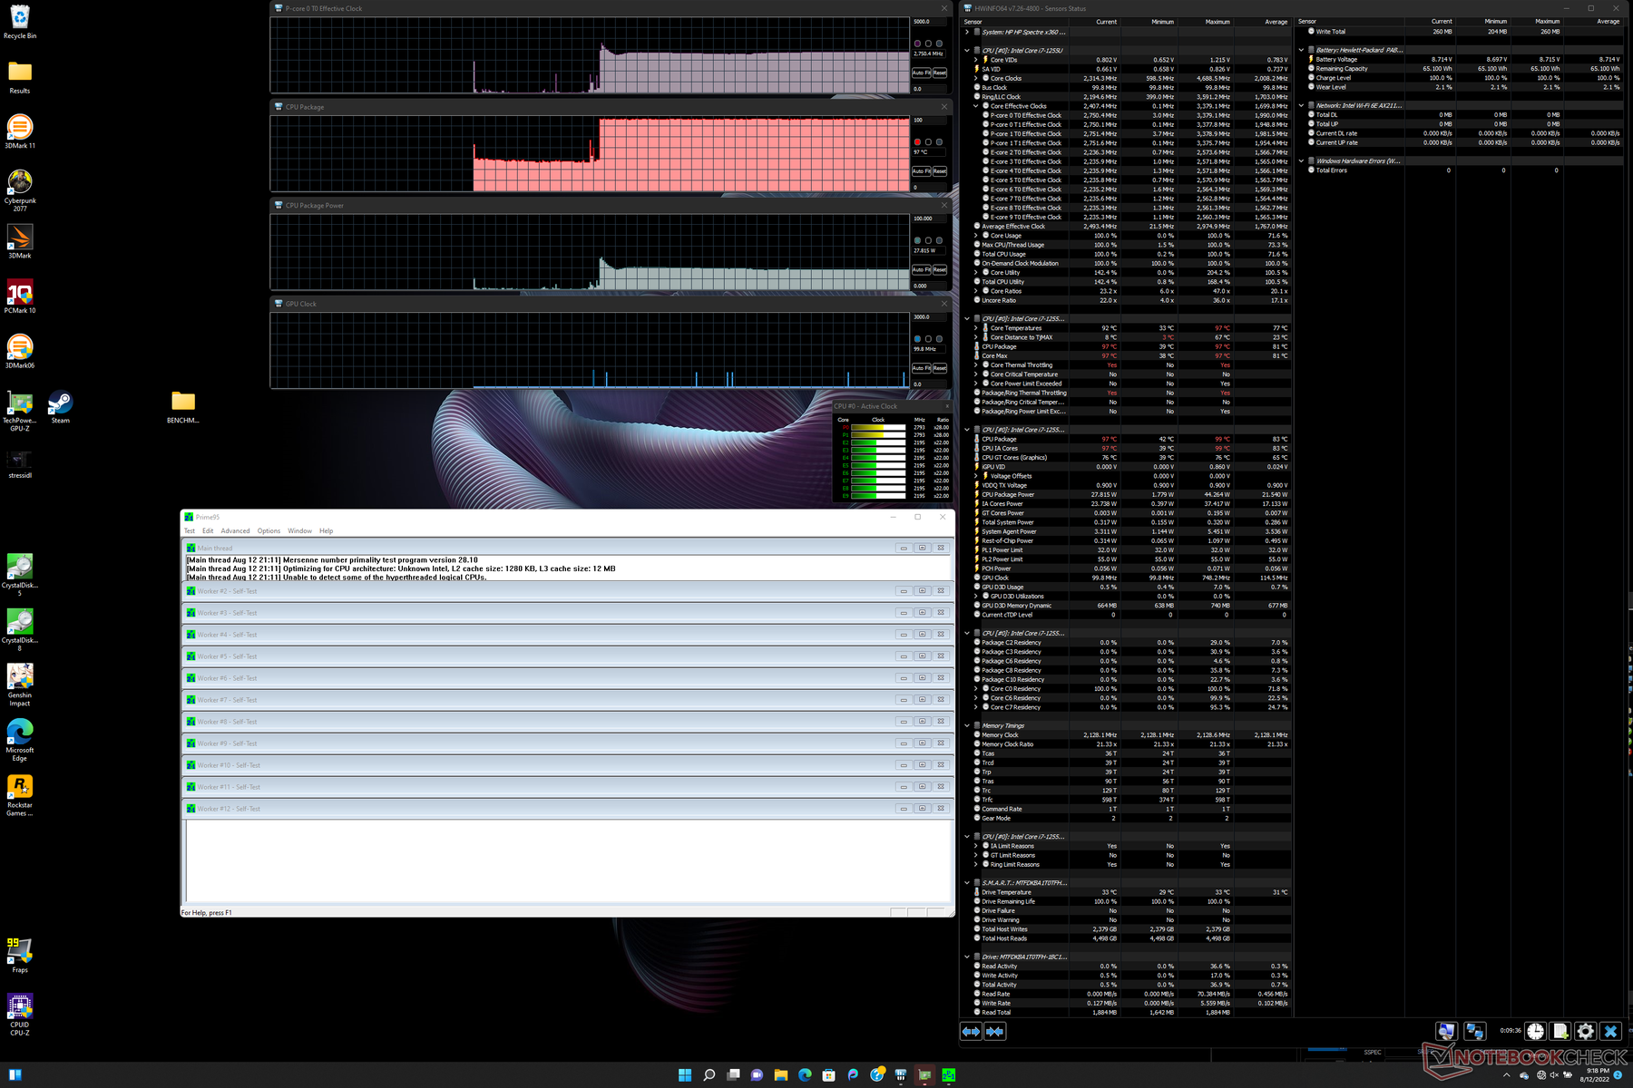
Task: Select purple color dot in P-core graph
Action: click(917, 44)
